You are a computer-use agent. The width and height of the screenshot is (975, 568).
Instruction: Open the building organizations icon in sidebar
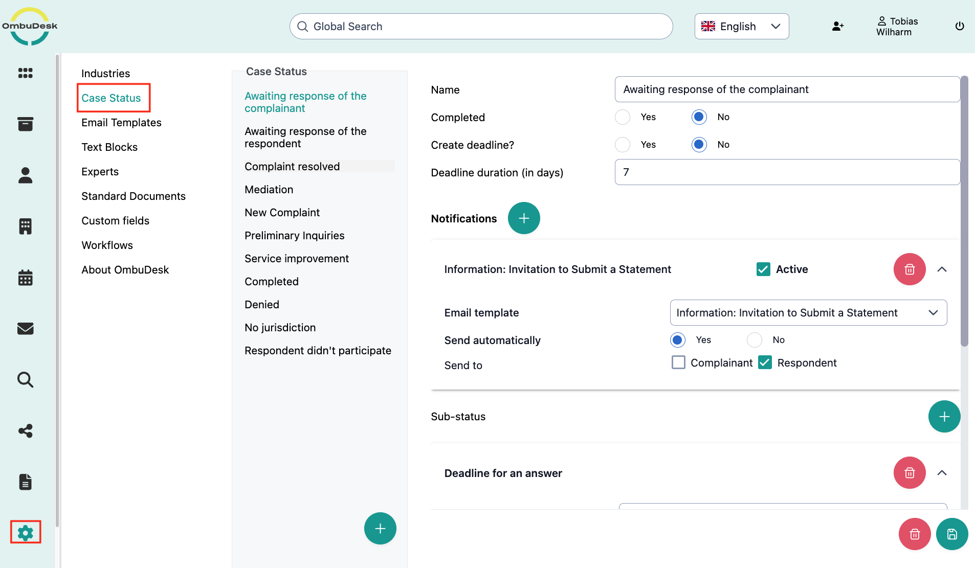25,226
